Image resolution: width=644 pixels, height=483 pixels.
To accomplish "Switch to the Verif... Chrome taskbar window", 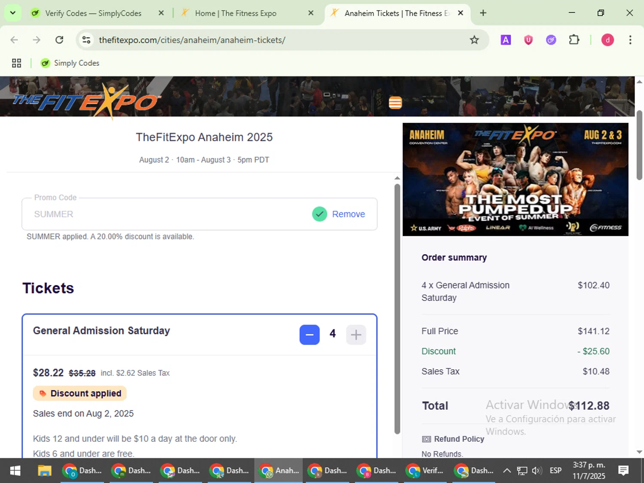I will [425, 471].
